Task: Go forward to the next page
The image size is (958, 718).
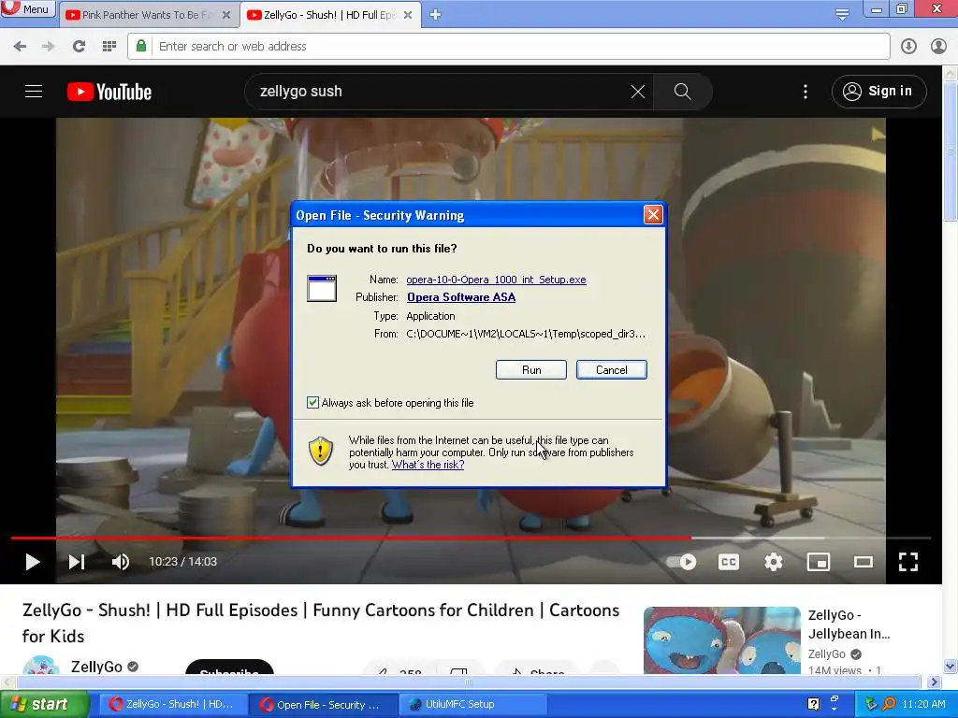Action: (49, 47)
